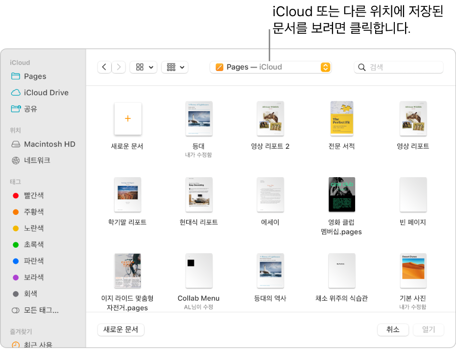Viewport: 456px width, 349px height.
Task: Select the 현대식 리포트 document
Action: click(x=199, y=195)
